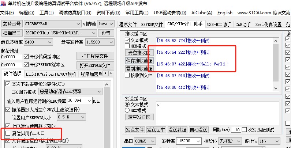Click 打开EEPROM文件 button
This screenshot has height=148, width=291.
click(95, 65)
